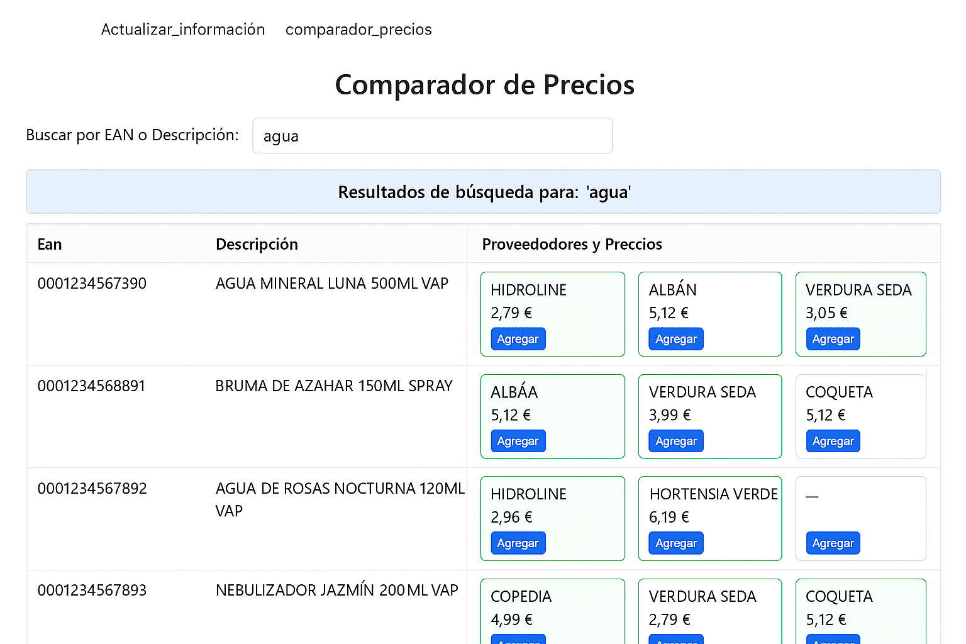The height and width of the screenshot is (644, 966).
Task: Select the NEBULIZADOR JAZMÍN 200ML VAP description
Action: pos(336,591)
